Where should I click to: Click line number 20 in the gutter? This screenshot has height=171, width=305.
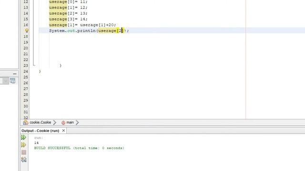coord(26,48)
